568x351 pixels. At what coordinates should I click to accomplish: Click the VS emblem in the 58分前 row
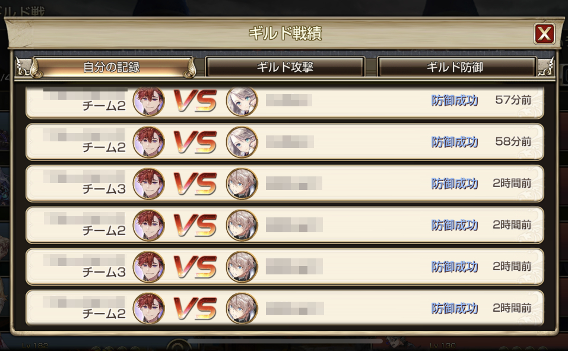point(195,142)
